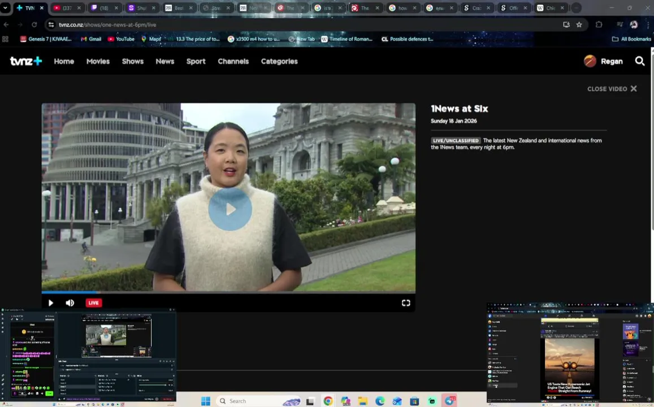
Task: Click the install app icon in address bar
Action: click(x=566, y=25)
